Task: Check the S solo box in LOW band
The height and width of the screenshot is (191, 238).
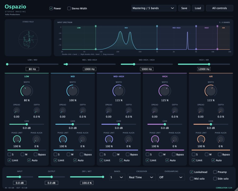Action: point(9,154)
